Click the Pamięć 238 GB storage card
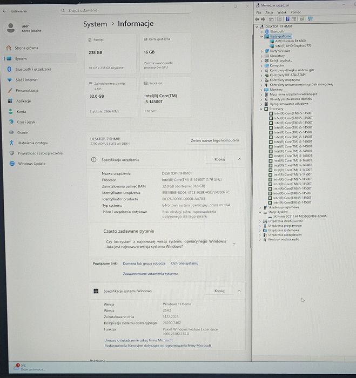Viewport: 356px width, 378px height. 111,53
